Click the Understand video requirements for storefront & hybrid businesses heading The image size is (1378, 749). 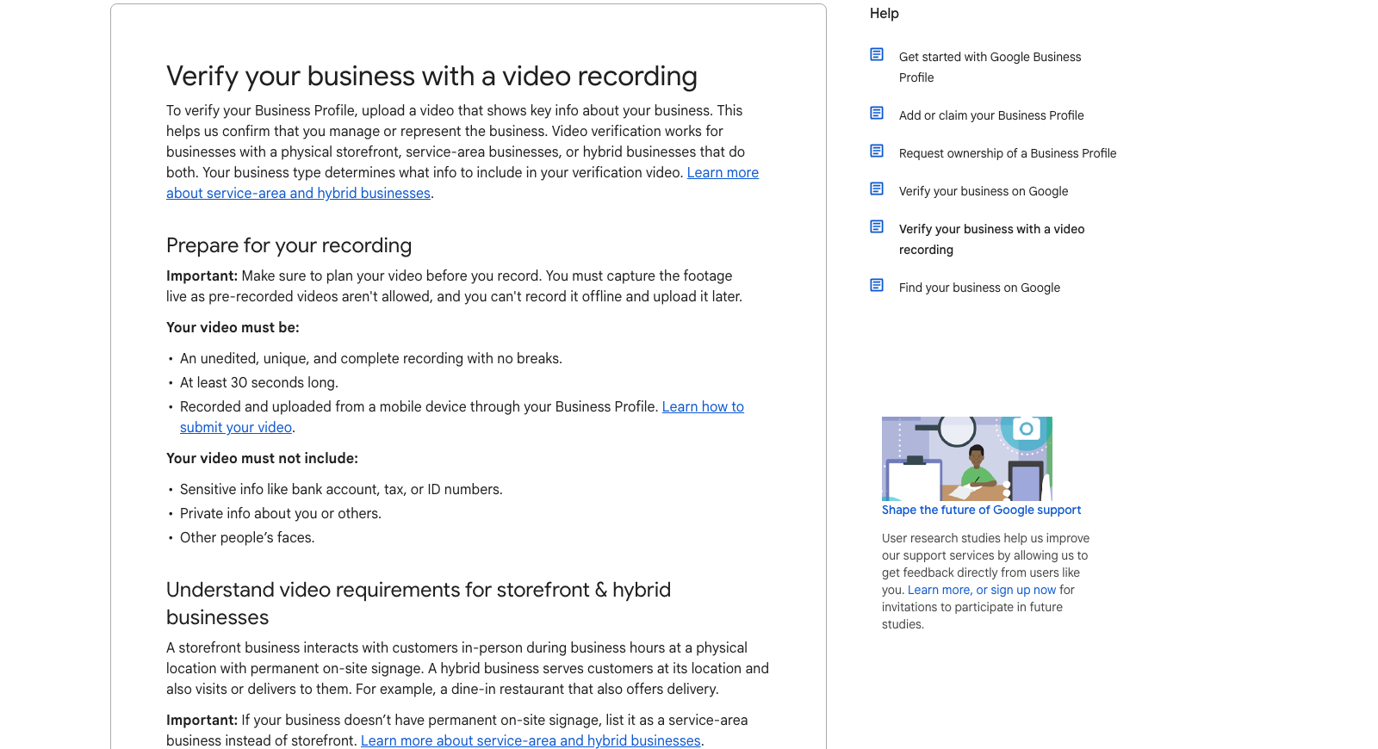coord(419,603)
